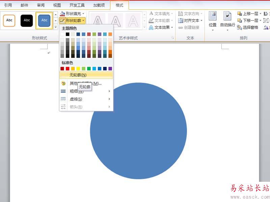Click the Group objects icon in the Arrange group

pos(266,21)
